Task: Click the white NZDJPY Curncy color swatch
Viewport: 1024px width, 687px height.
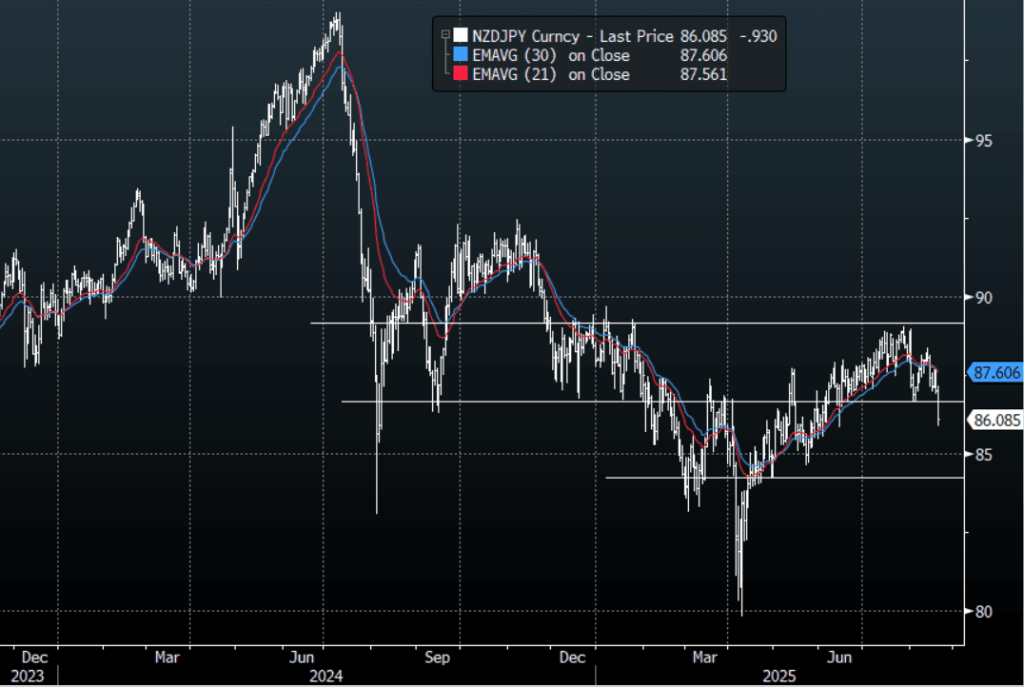Action: [461, 35]
